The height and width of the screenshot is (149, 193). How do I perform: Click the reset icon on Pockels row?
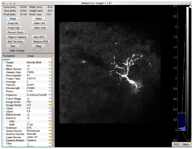pos(50,85)
